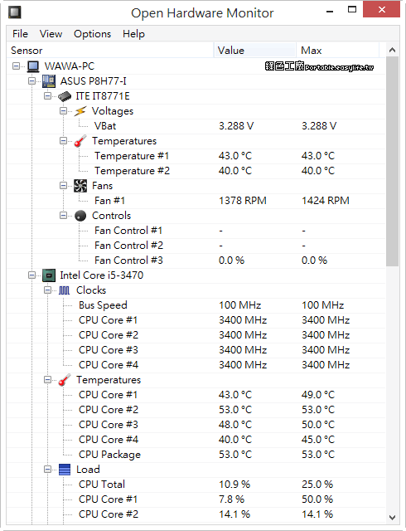Click the Sensor column header
Viewport: 406px width, 531px height.
[110, 51]
